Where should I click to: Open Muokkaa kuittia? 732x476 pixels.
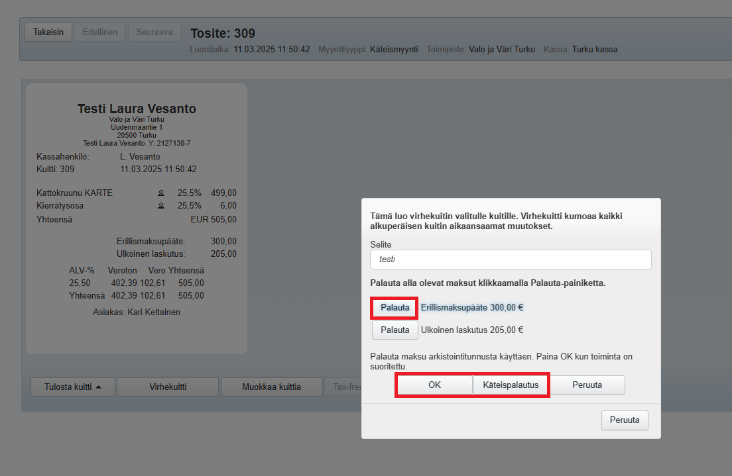tap(271, 387)
